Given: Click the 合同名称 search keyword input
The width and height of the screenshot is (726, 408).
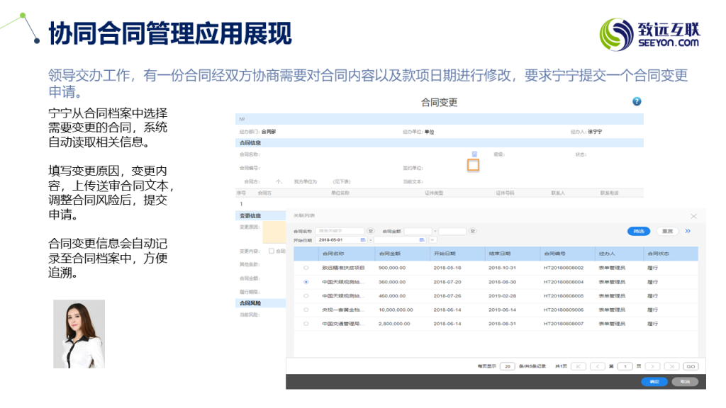Looking at the screenshot, I should (339, 231).
